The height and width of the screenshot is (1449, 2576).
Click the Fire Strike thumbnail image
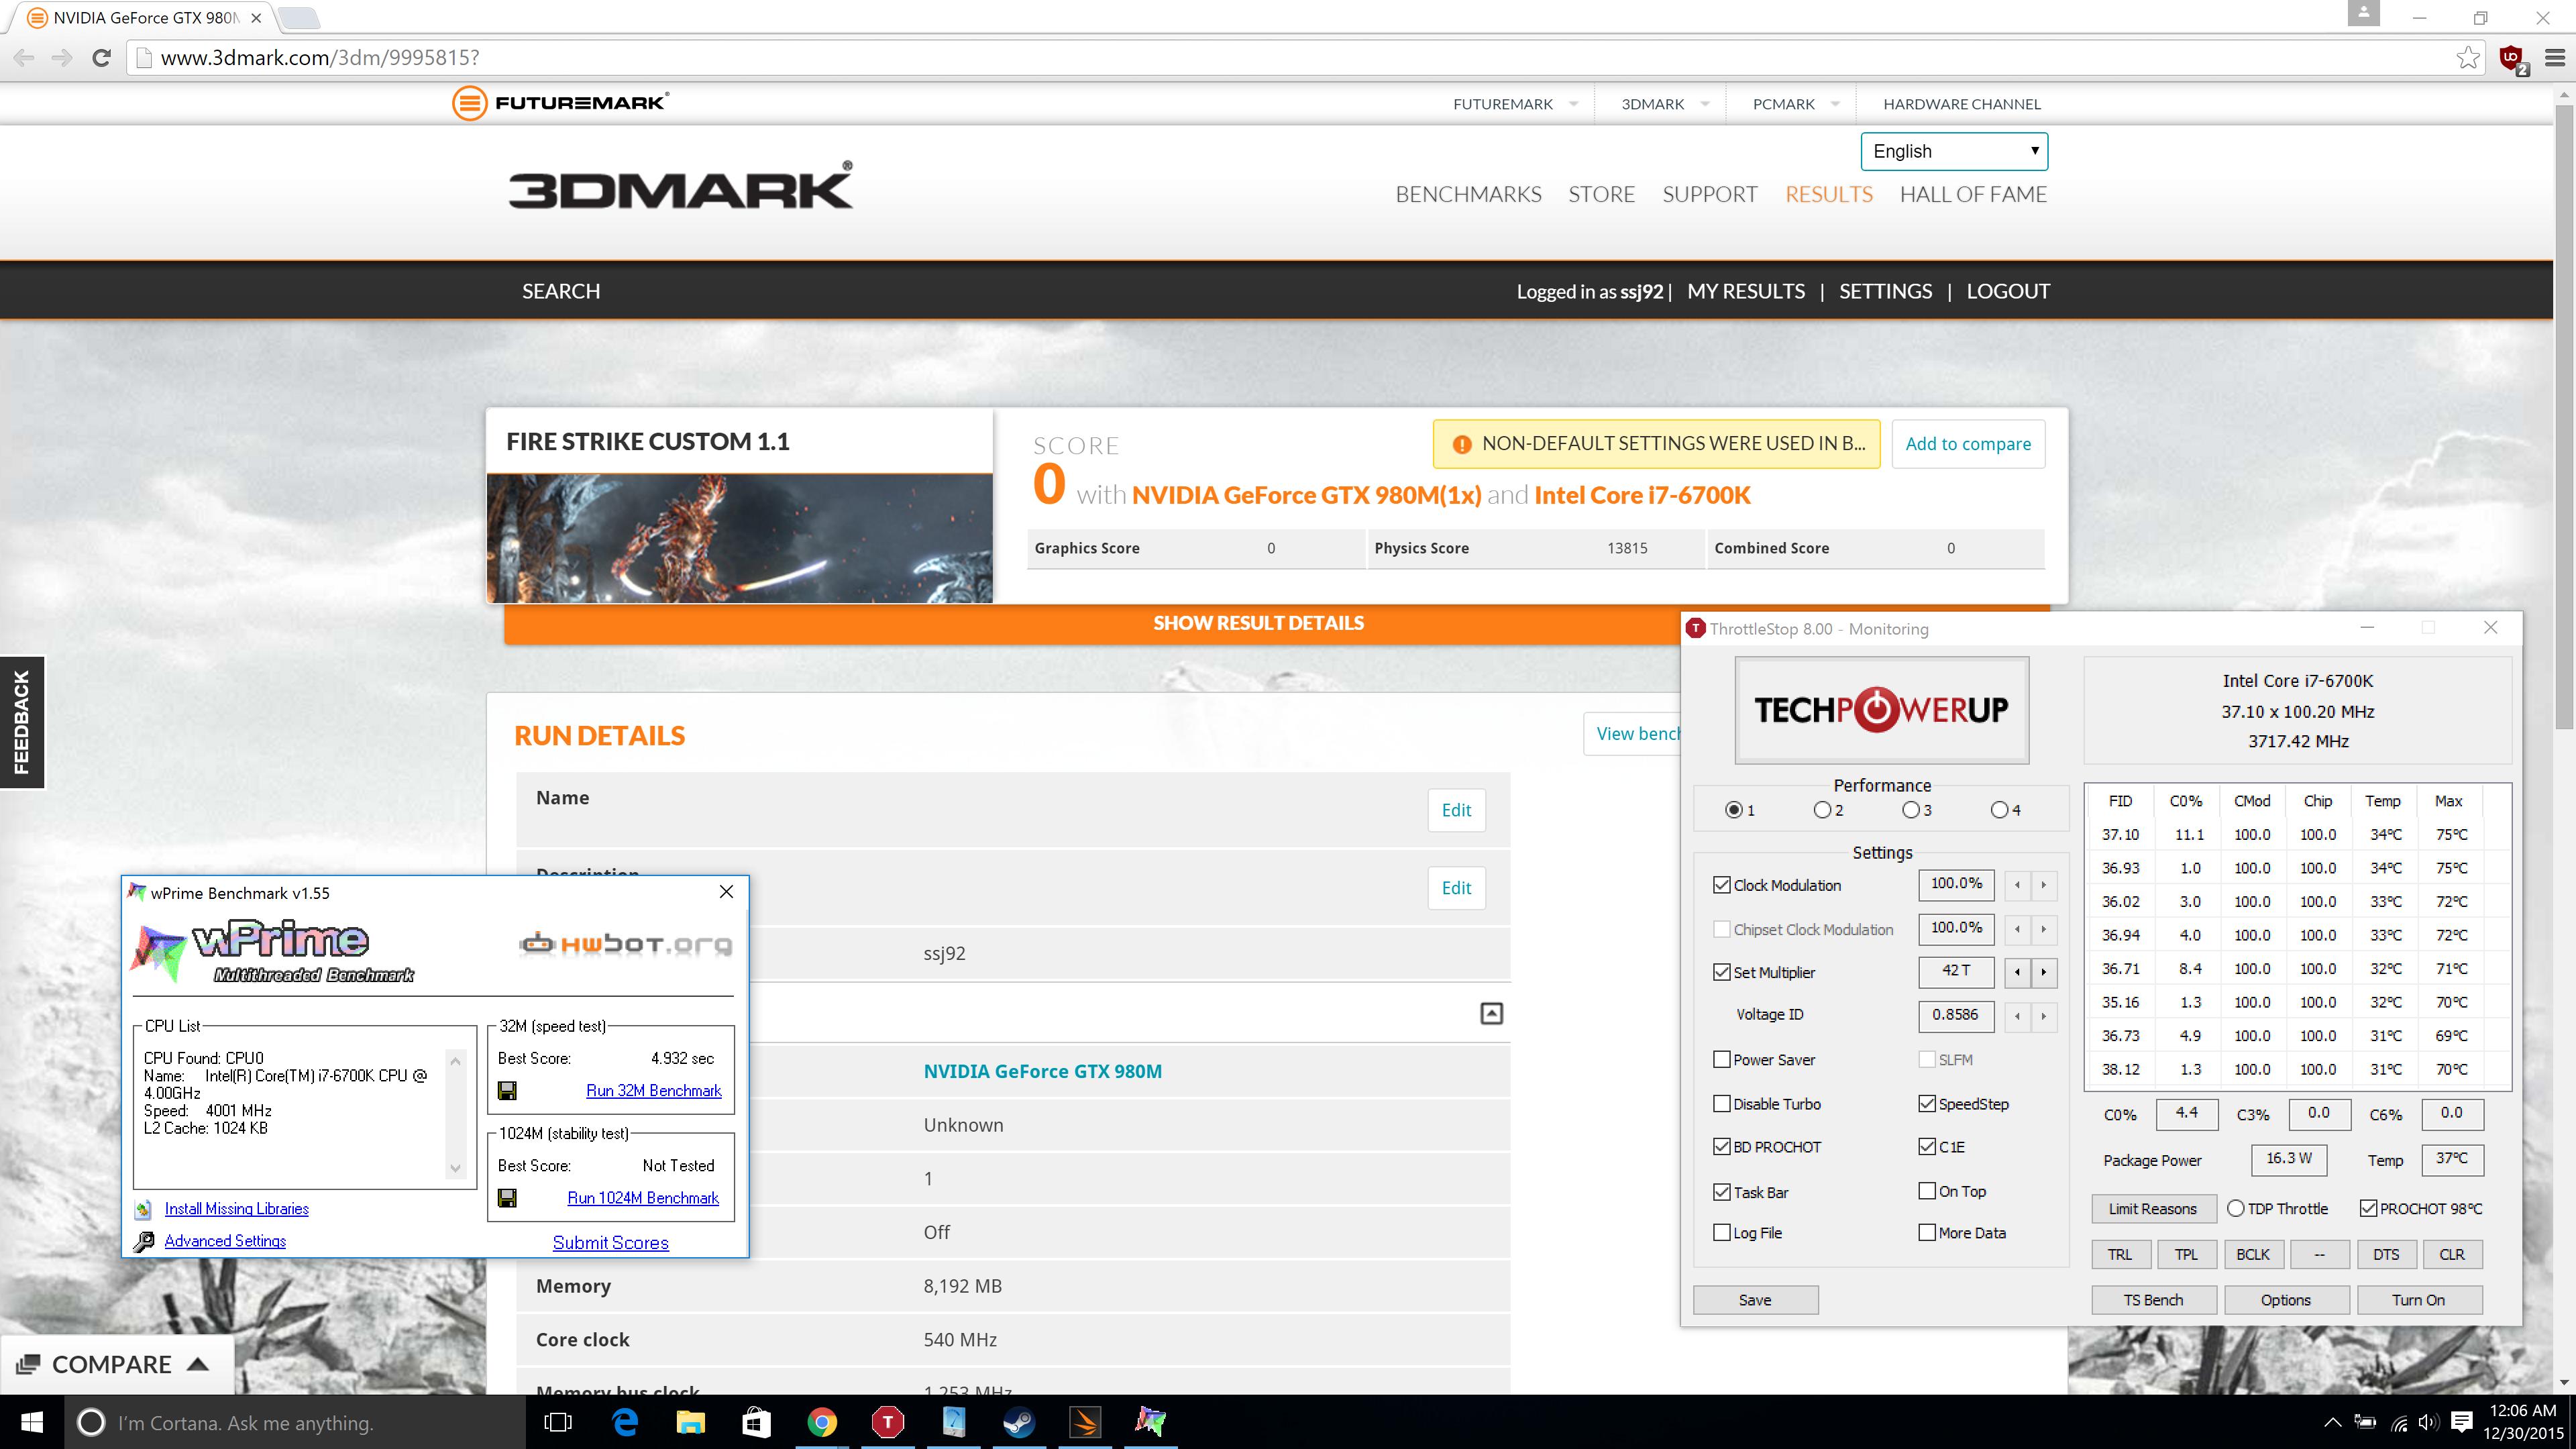point(739,538)
